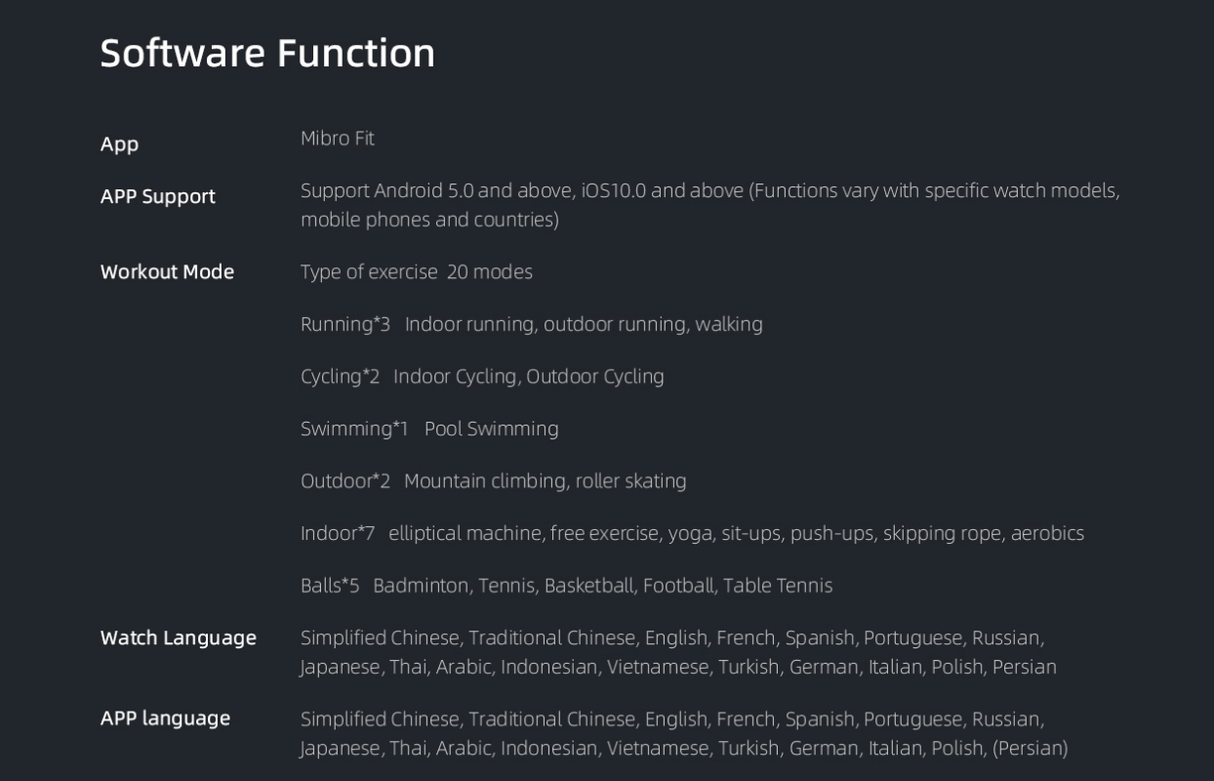Click the Mibro Fit app name
The width and height of the screenshot is (1214, 781).
(x=338, y=139)
